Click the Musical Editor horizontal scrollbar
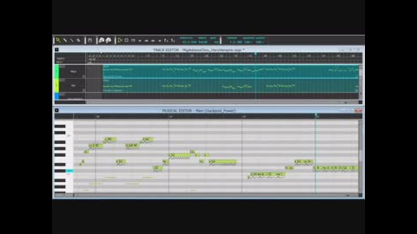This screenshot has width=417, height=234. (x=215, y=195)
